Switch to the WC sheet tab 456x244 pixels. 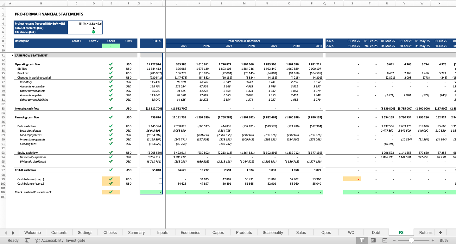351,233
